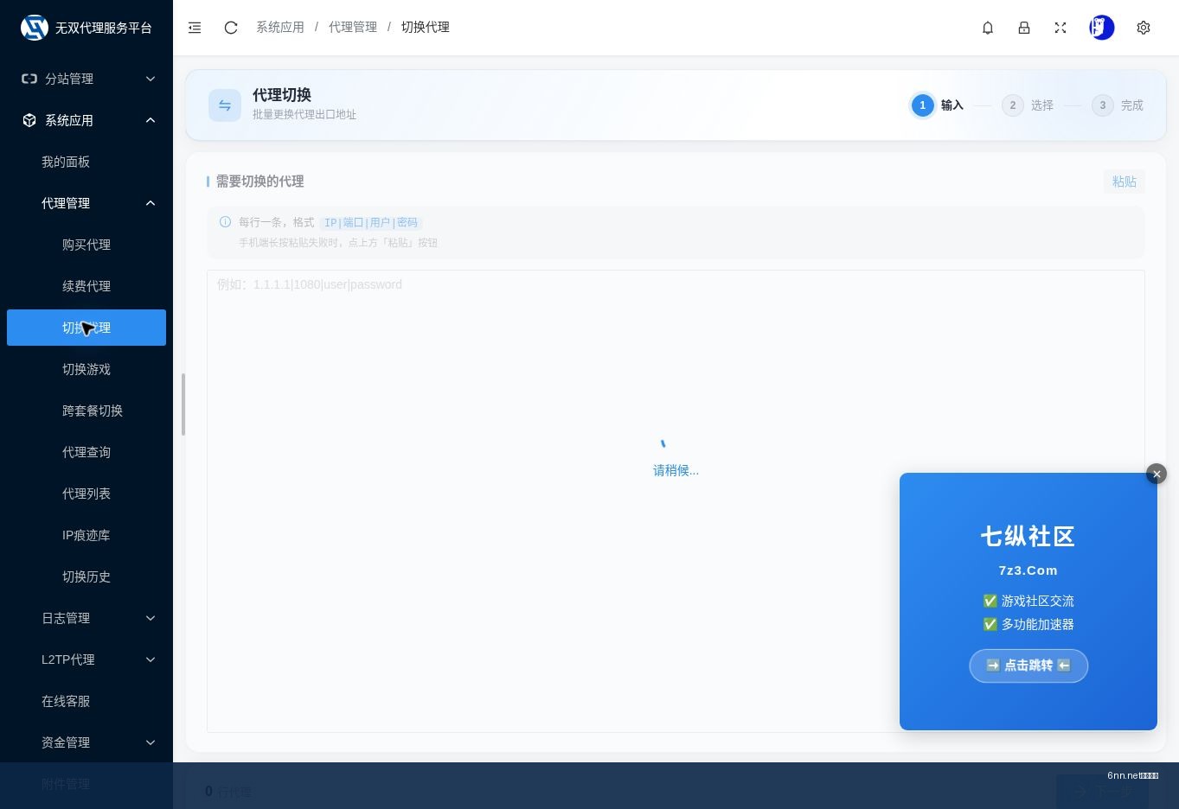Click the 点击跳转 button in the ad
Image resolution: width=1179 pixels, height=809 pixels.
1028,666
